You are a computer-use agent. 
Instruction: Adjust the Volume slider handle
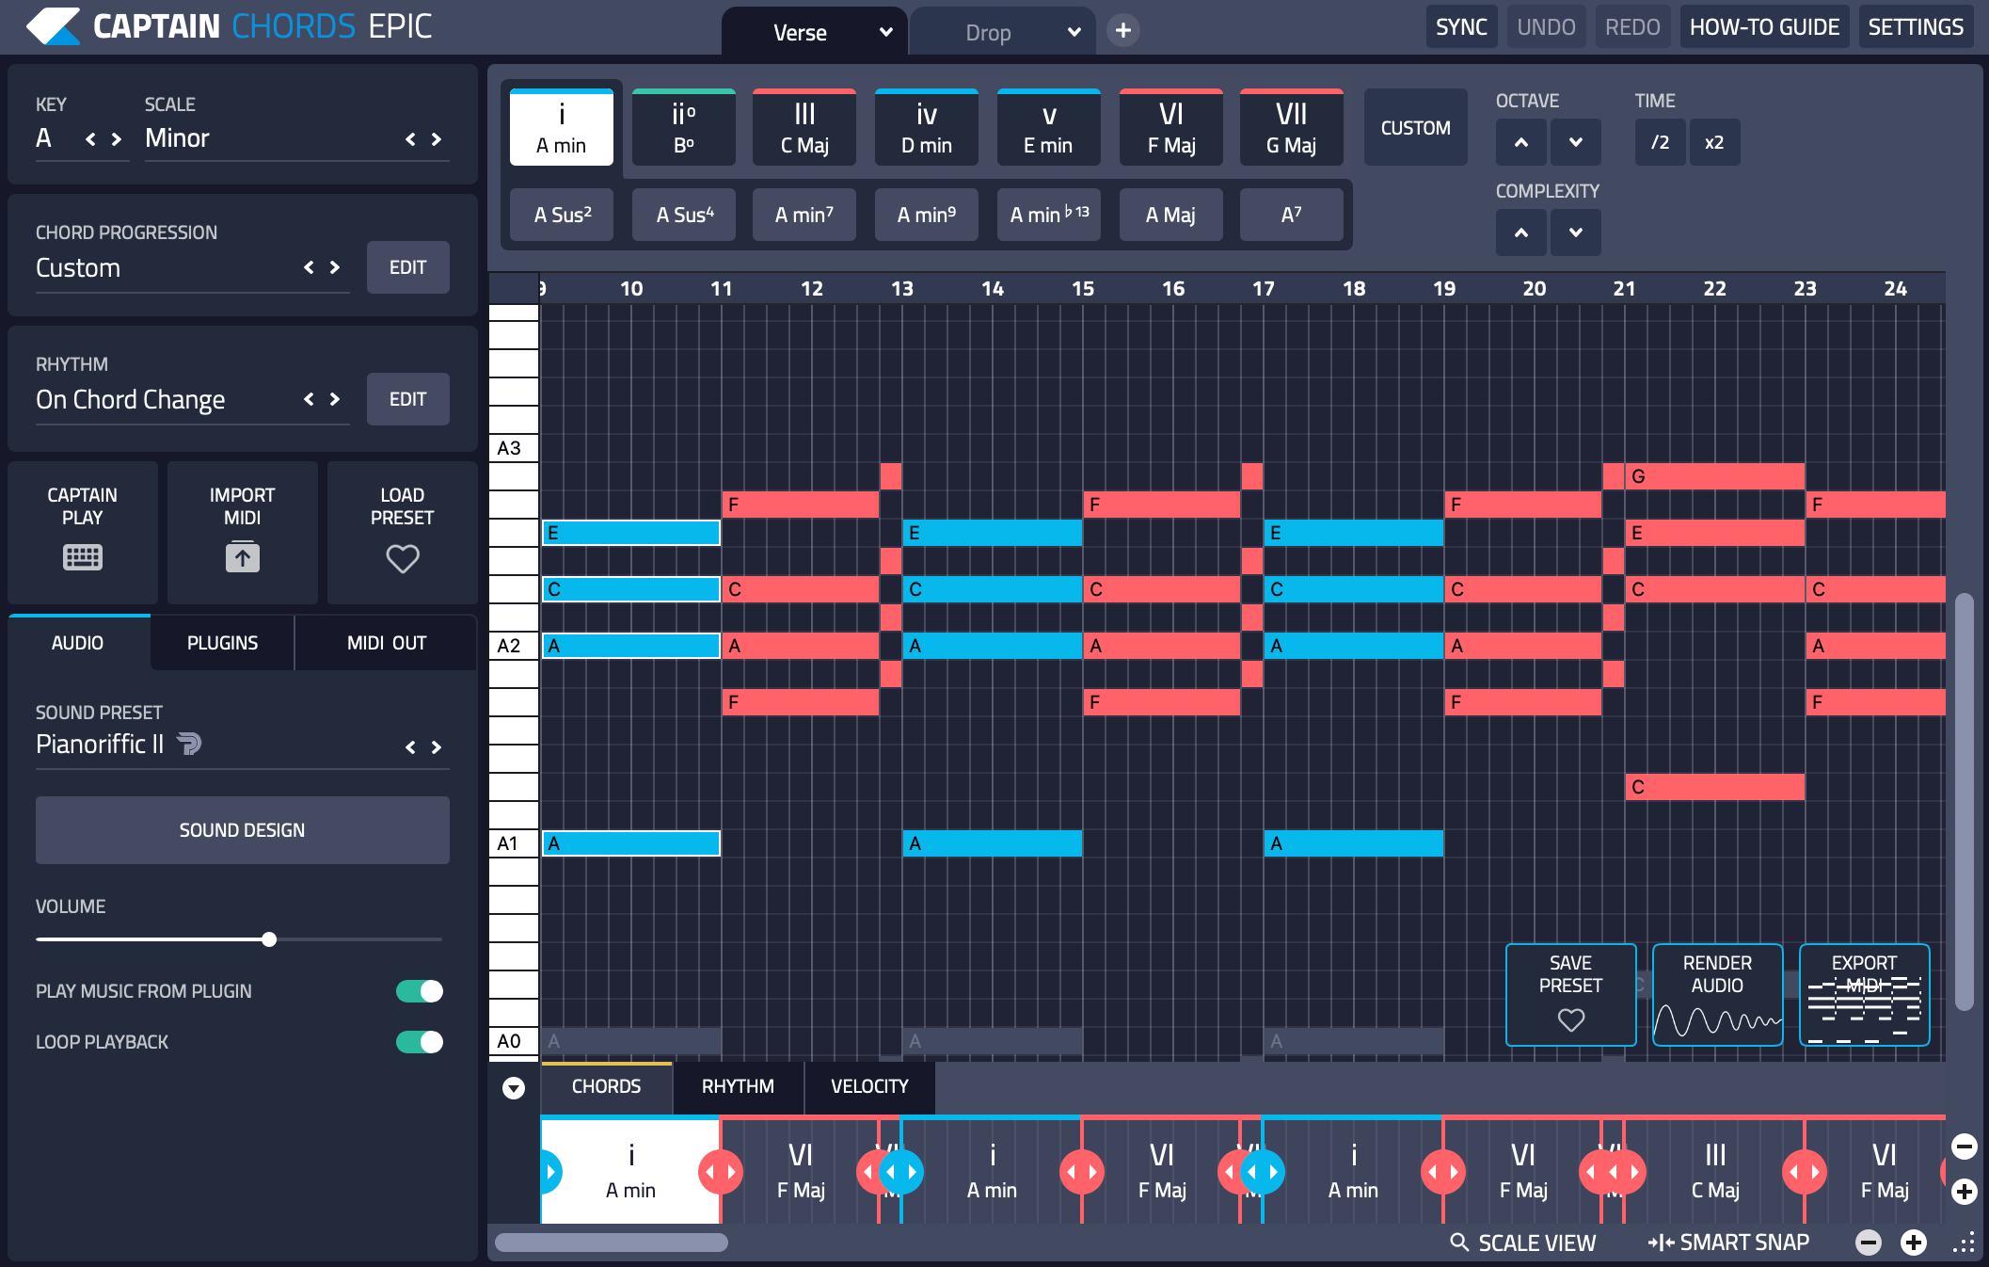tap(270, 939)
